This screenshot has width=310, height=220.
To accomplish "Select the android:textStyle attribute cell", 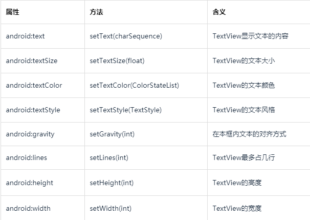I will 33,110.
